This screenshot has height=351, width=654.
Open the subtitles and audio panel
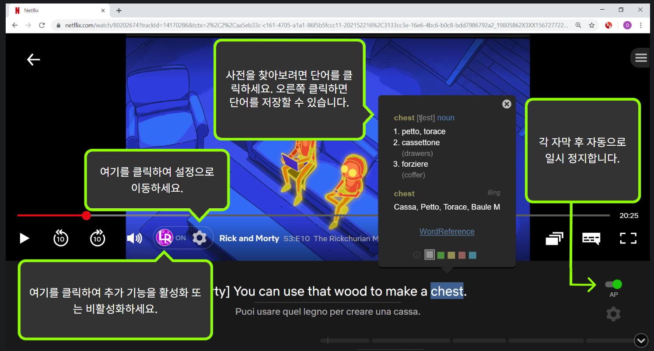tap(591, 238)
